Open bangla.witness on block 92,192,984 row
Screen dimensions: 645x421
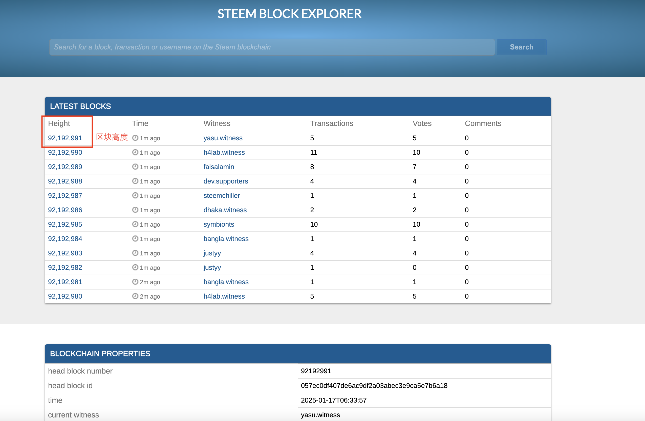click(226, 239)
